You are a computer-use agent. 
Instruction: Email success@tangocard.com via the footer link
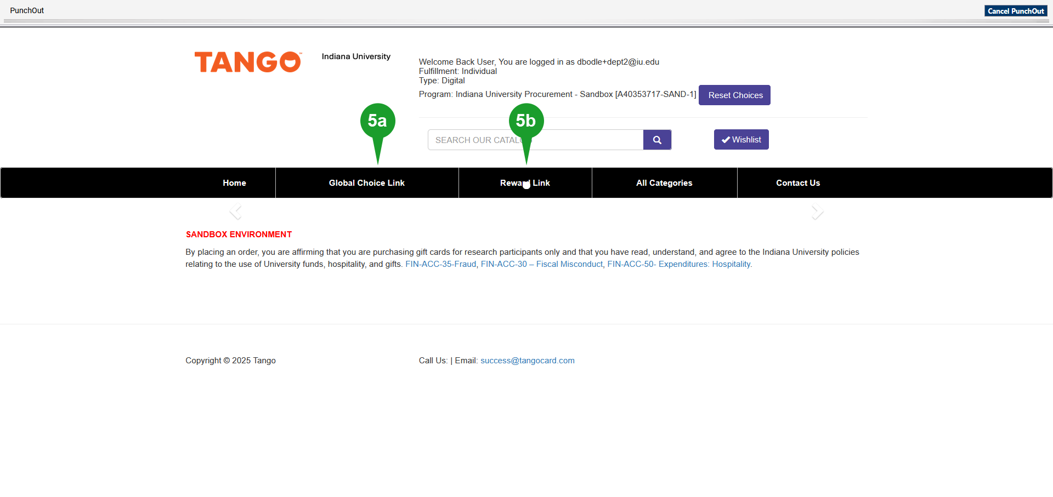click(x=527, y=360)
